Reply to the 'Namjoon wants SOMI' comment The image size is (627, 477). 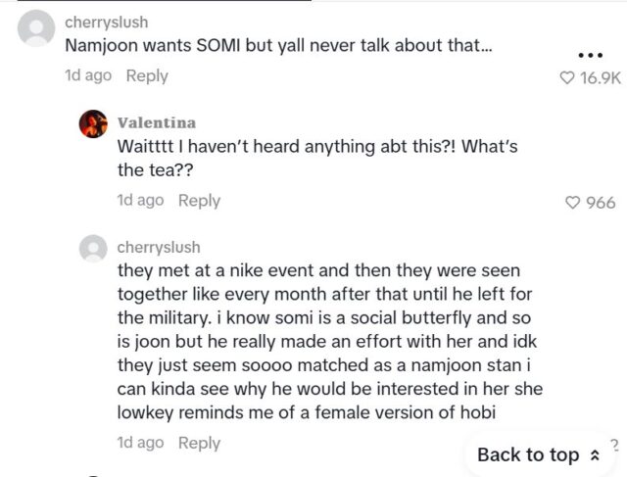(x=147, y=75)
